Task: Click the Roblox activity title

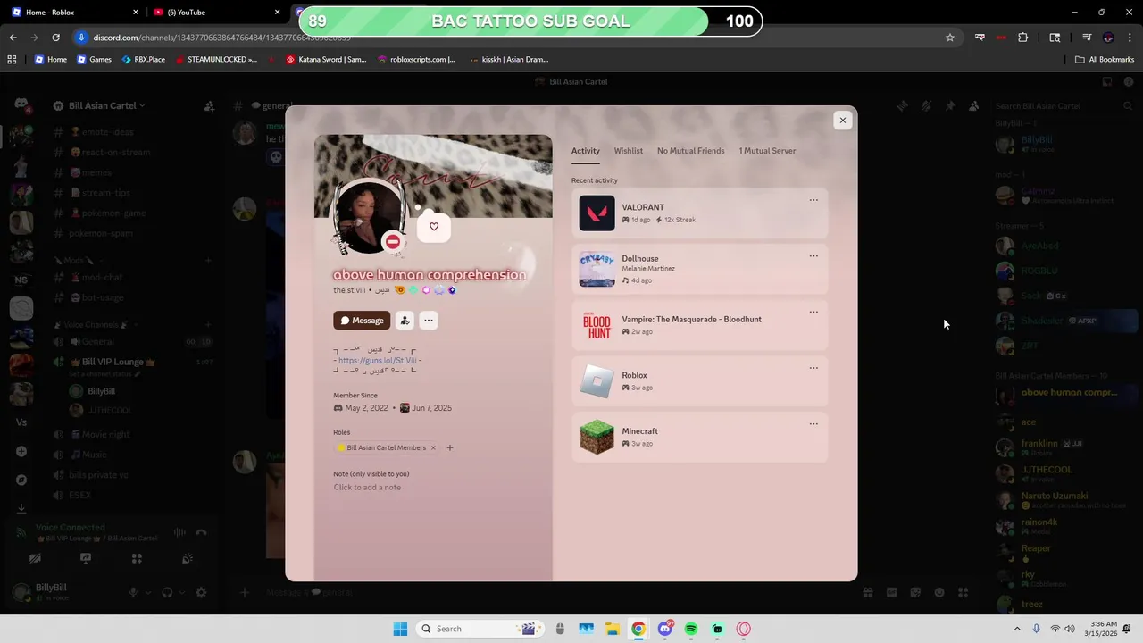Action: tap(634, 375)
